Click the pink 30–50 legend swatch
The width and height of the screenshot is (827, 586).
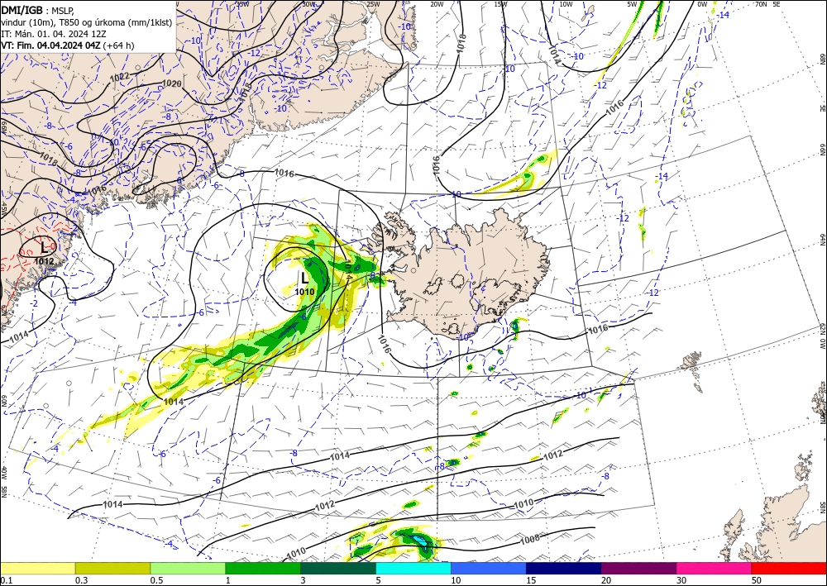[715, 568]
